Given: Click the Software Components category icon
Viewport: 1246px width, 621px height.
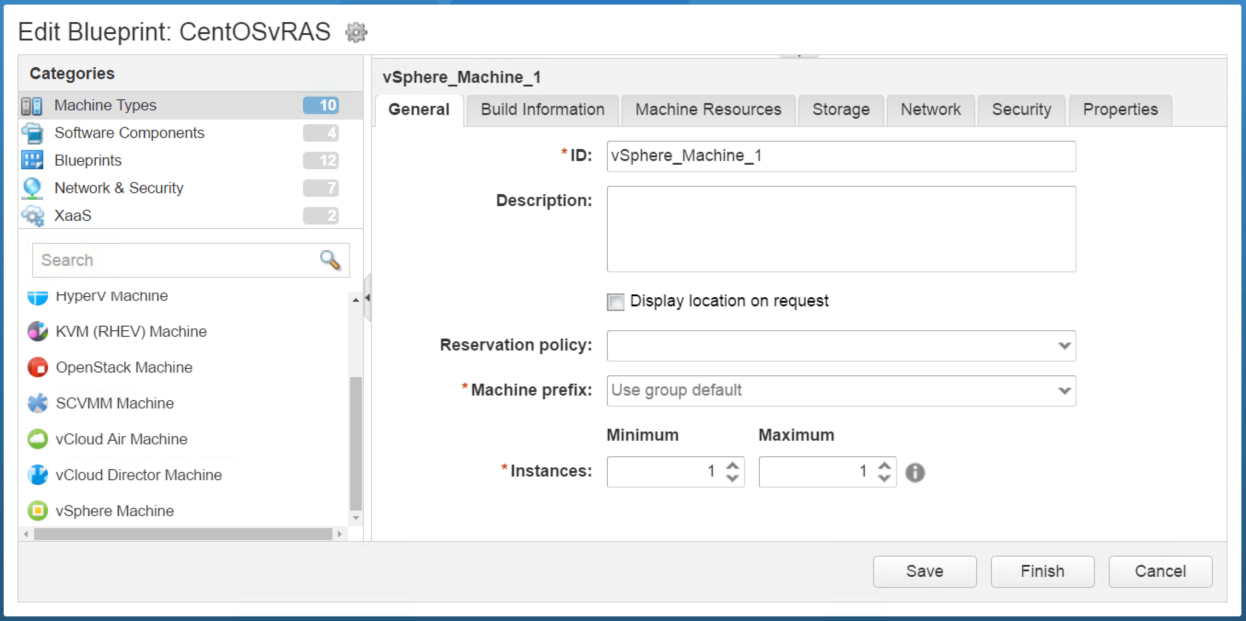Looking at the screenshot, I should pos(32,133).
